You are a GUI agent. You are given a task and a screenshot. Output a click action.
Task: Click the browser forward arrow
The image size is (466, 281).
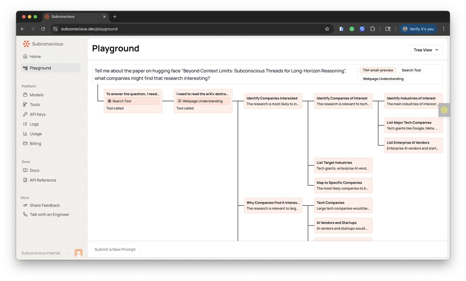point(33,29)
